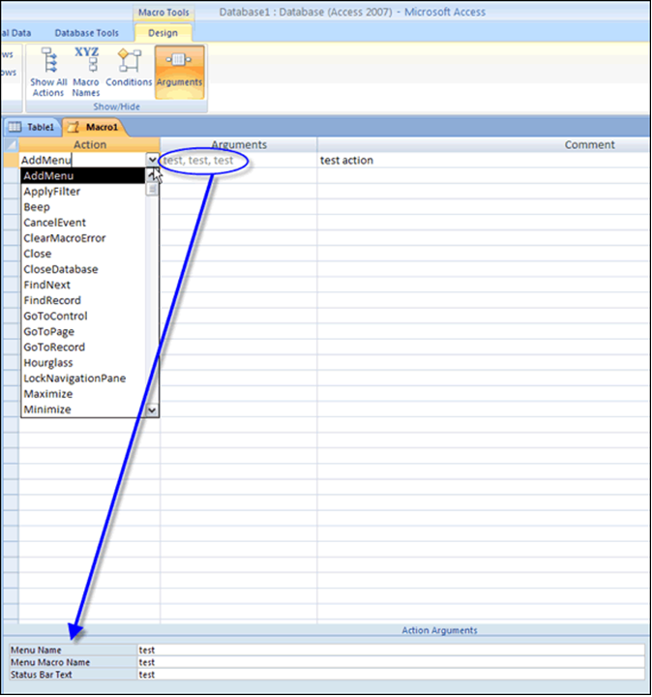Edit the Status Bar Text argument field
Image resolution: width=652 pixels, height=697 pixels.
point(391,675)
